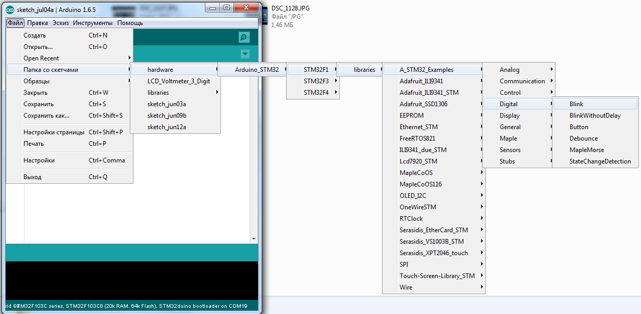
Task: Open the Serial Monitor magnifier icon
Action: 244,37
